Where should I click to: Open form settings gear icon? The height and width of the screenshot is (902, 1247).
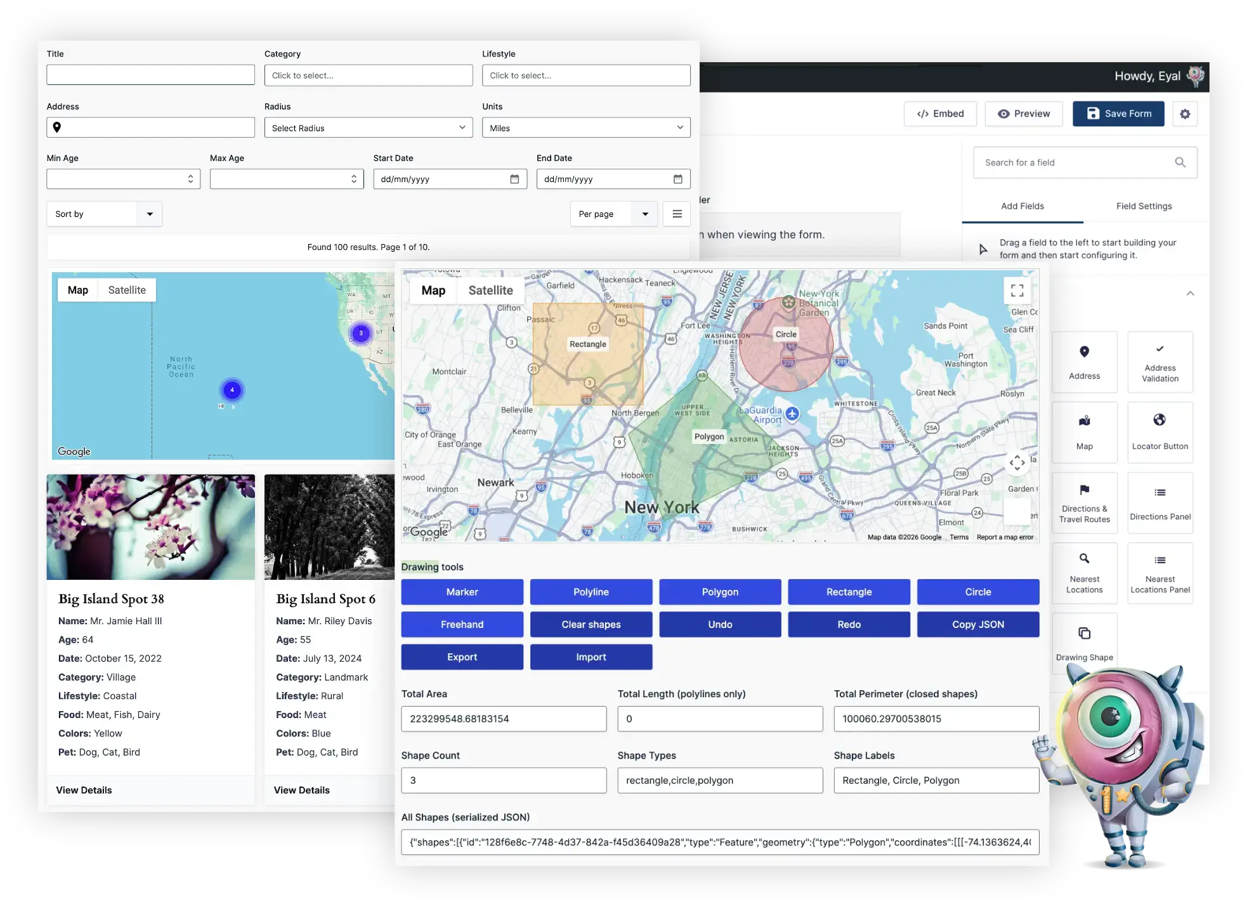coord(1184,114)
